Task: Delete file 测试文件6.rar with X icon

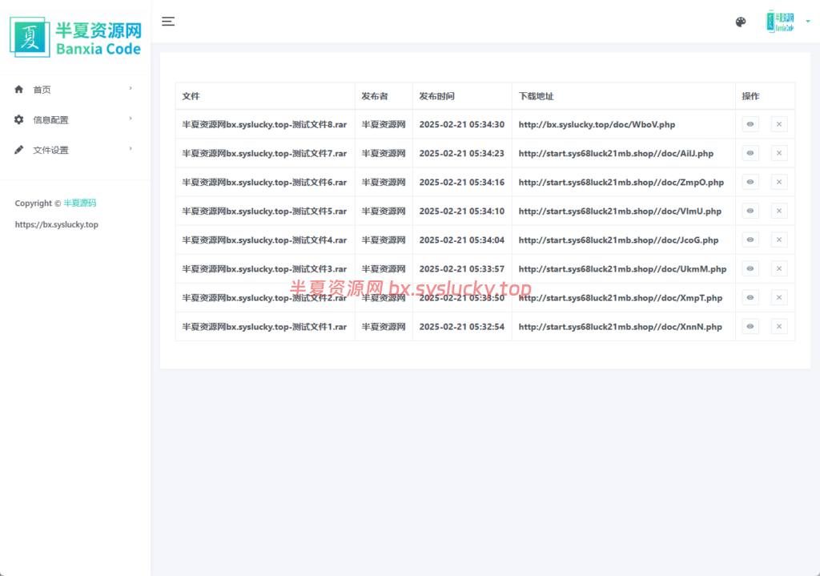Action: tap(779, 182)
